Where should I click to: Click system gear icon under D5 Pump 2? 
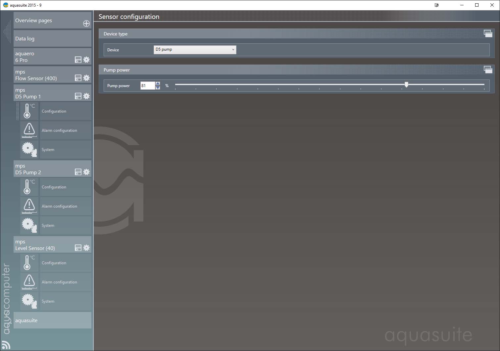point(29,226)
